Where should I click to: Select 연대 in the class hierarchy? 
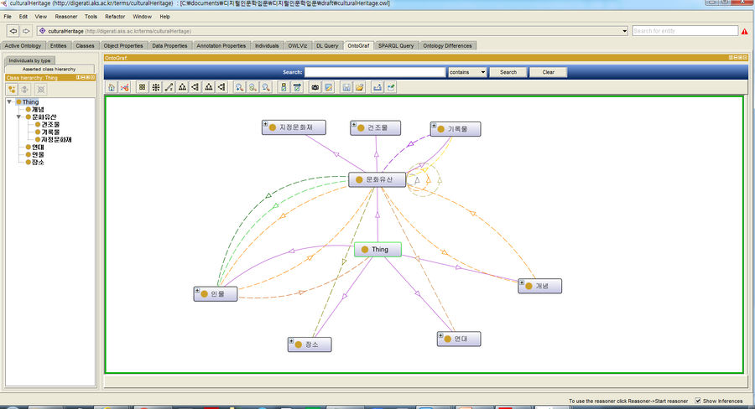tap(38, 147)
